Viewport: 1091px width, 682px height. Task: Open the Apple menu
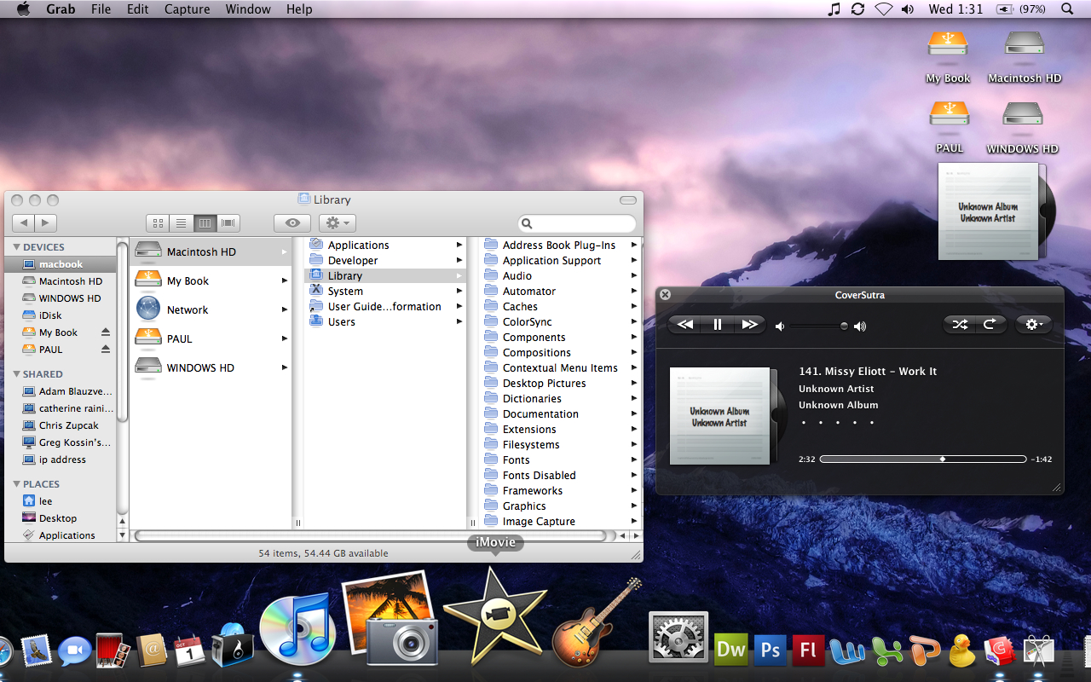tap(23, 9)
